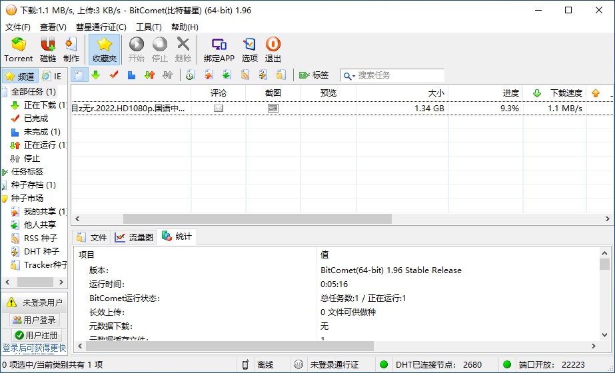Select 停止 in sidebar tree

tap(32, 159)
